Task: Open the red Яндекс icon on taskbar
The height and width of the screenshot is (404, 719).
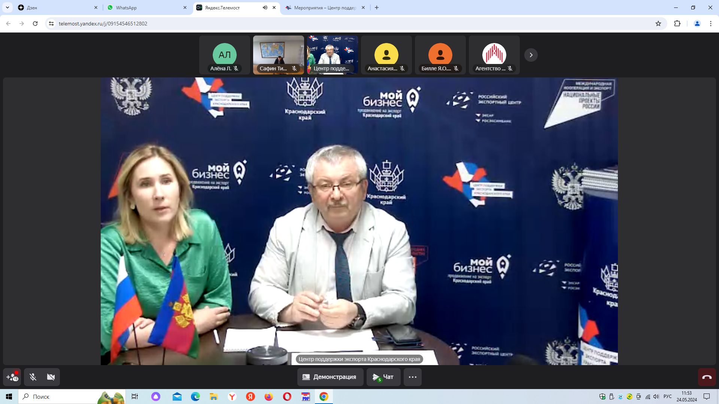Action: (251, 397)
